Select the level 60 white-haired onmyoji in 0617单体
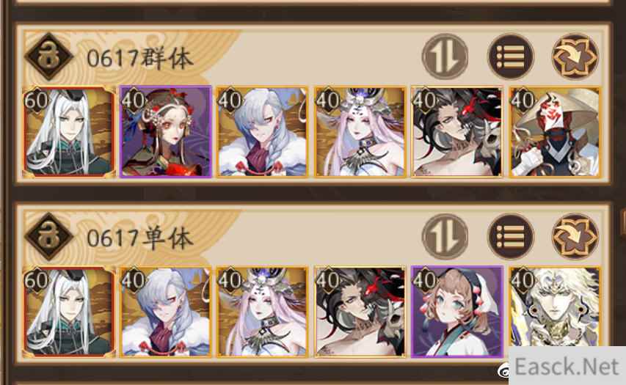This screenshot has width=626, height=385. (69, 312)
